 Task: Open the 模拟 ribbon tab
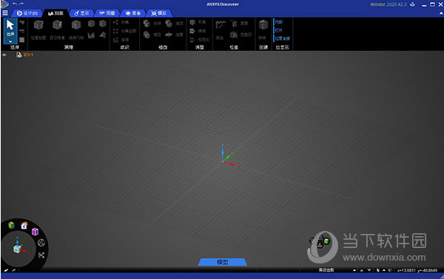(159, 13)
